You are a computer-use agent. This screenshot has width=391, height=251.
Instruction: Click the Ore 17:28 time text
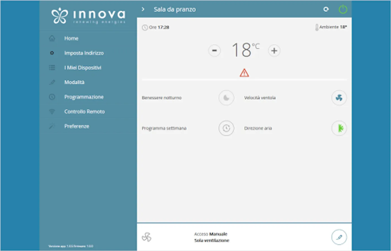(159, 27)
